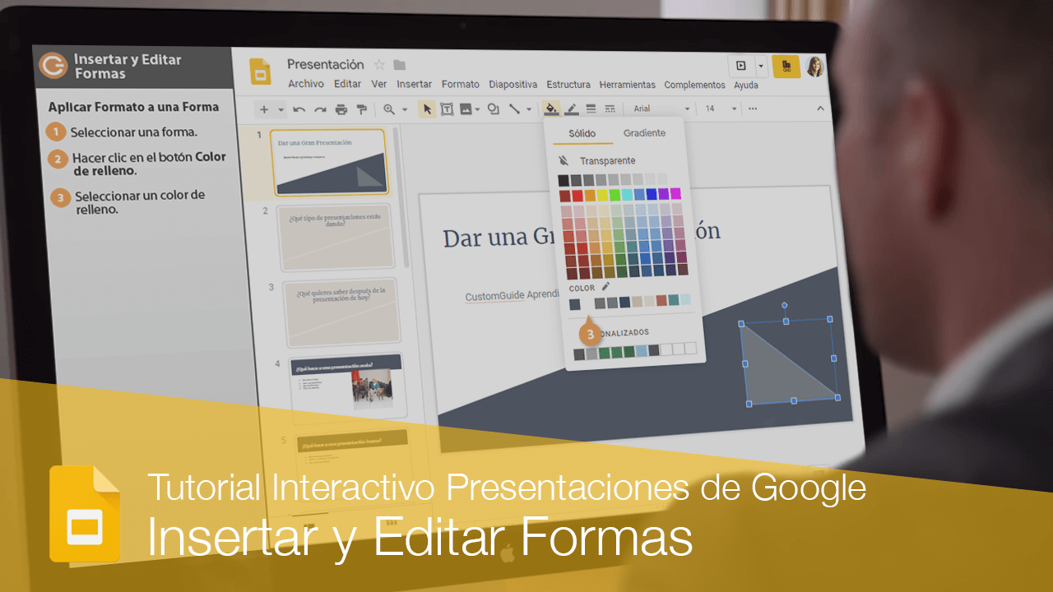Open the user account avatar
Image resolution: width=1053 pixels, height=592 pixels.
click(x=814, y=67)
